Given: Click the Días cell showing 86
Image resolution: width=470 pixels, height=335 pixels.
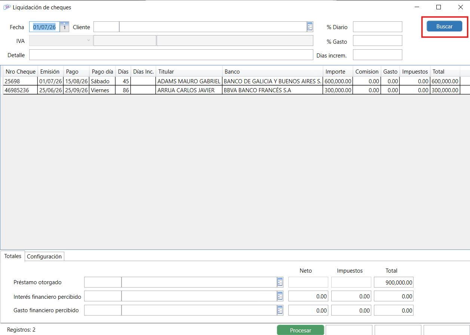Looking at the screenshot, I should click(x=123, y=90).
